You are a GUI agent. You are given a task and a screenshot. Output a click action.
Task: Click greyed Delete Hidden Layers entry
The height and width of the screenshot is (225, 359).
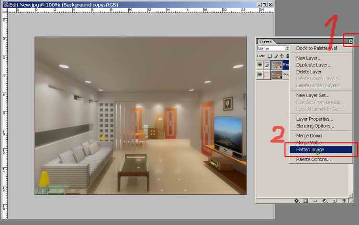(318, 85)
